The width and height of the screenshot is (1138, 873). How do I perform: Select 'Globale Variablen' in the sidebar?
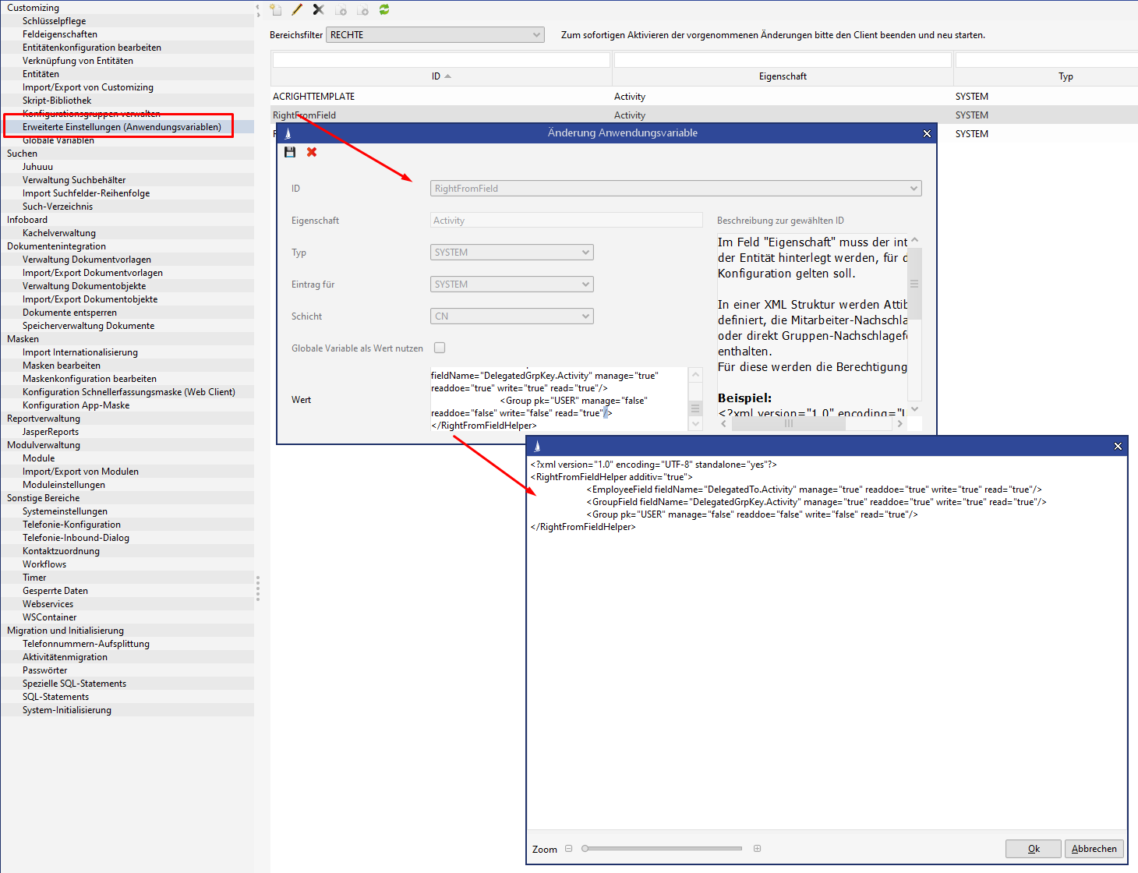point(58,141)
